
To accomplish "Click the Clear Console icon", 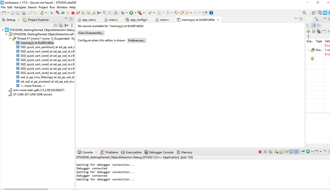I will coord(276,152).
